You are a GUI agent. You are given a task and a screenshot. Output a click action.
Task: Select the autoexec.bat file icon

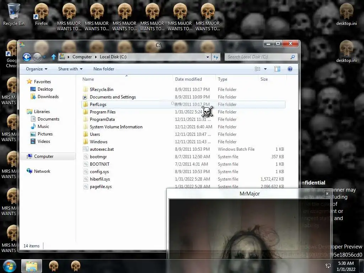[x=85, y=149]
